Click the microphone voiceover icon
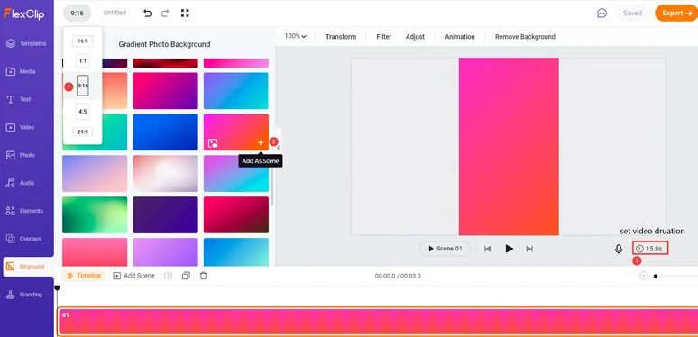The image size is (698, 337). [x=619, y=249]
